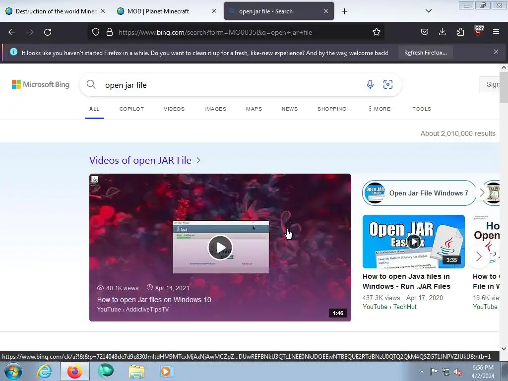This screenshot has height=381, width=508.
Task: Open How to open Java files in Windows link
Action: click(406, 281)
